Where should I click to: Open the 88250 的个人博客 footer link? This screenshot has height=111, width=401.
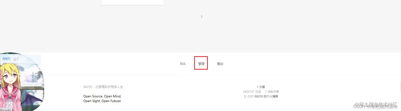pos(266,96)
